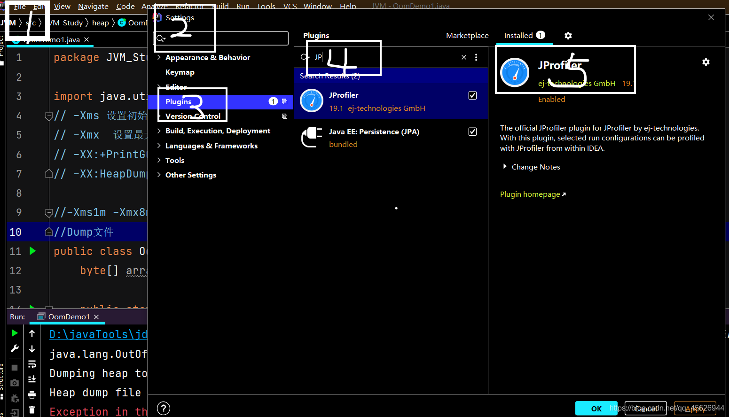Expand Other Settings node
729x417 pixels.
pos(159,175)
